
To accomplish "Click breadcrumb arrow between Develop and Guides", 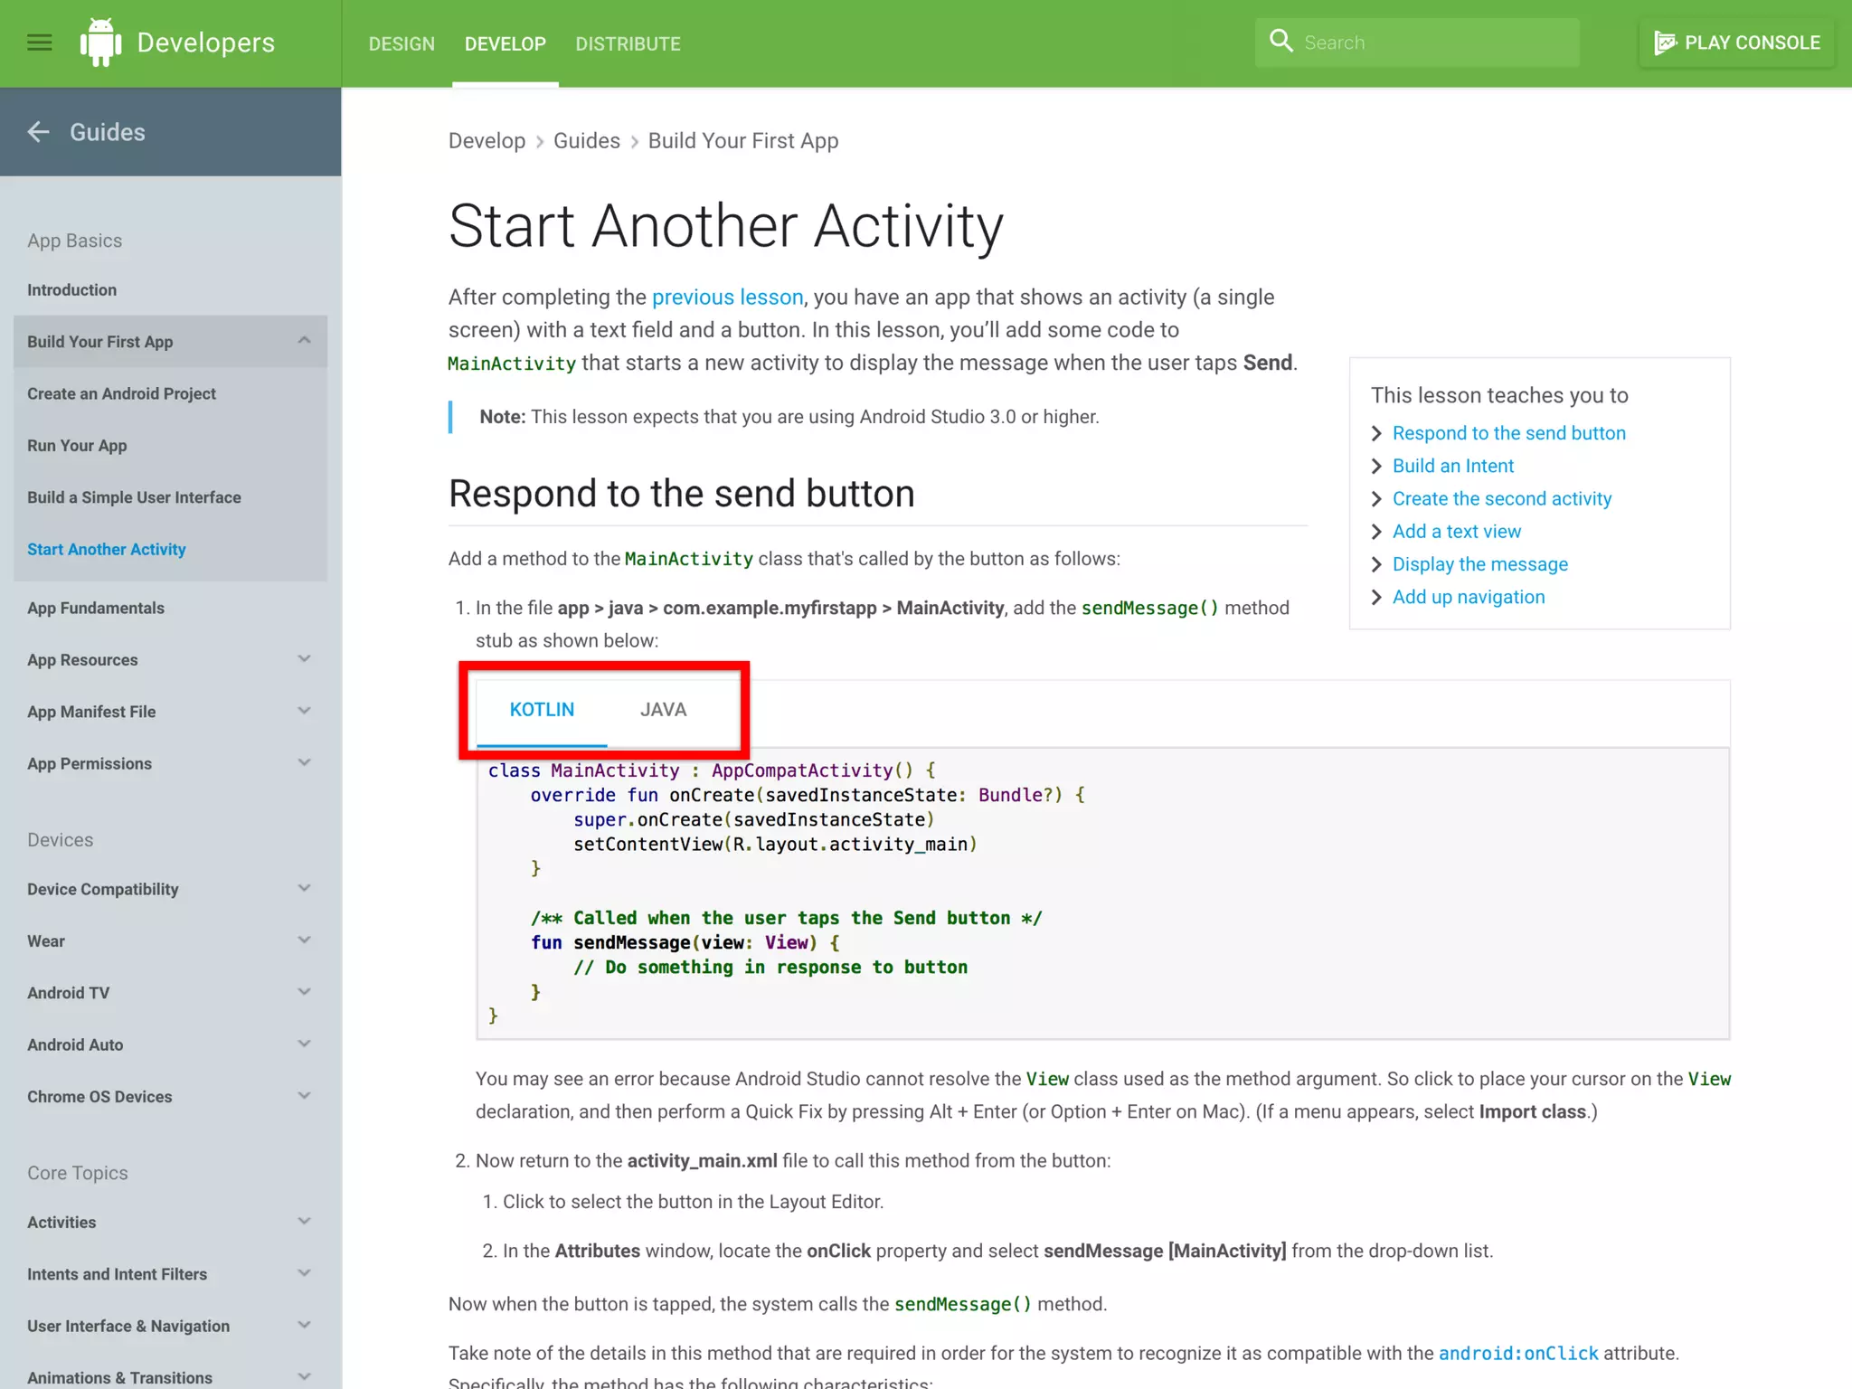I will [540, 142].
